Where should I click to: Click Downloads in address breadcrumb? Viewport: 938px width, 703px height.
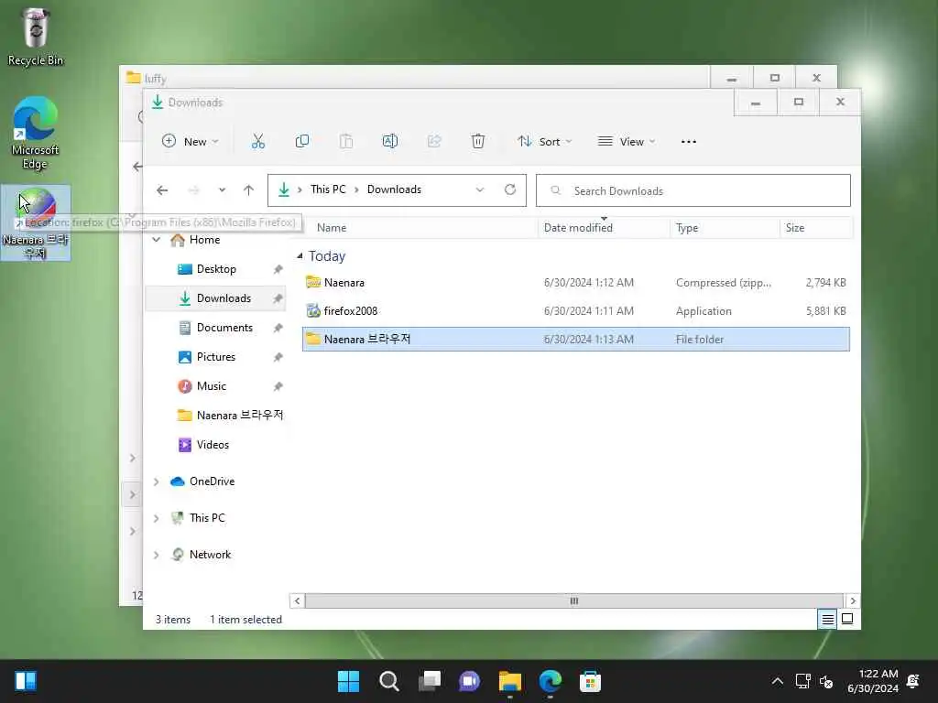pyautogui.click(x=394, y=189)
